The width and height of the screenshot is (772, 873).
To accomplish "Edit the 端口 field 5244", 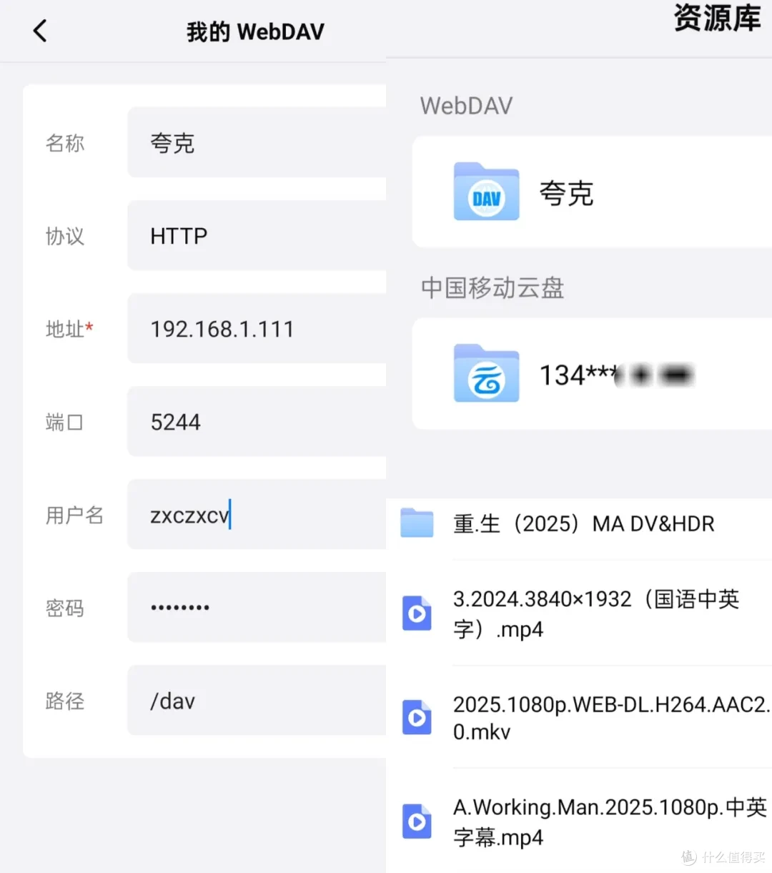I will click(x=257, y=421).
